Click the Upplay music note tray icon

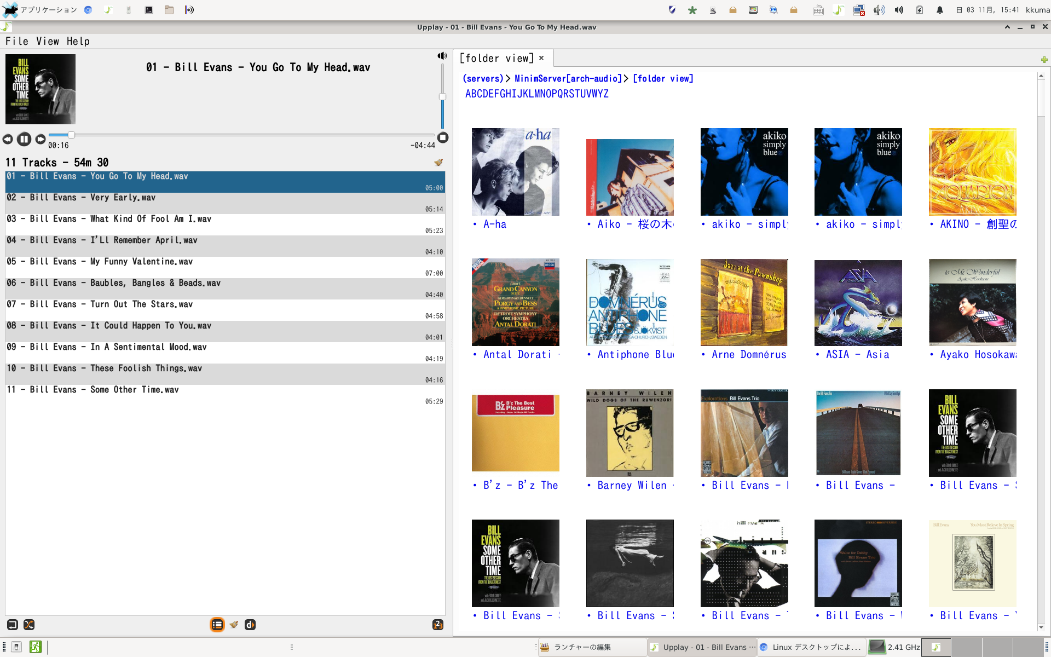click(838, 10)
